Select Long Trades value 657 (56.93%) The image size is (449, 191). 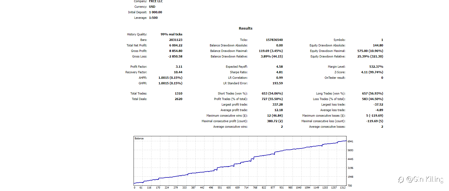[373, 93]
